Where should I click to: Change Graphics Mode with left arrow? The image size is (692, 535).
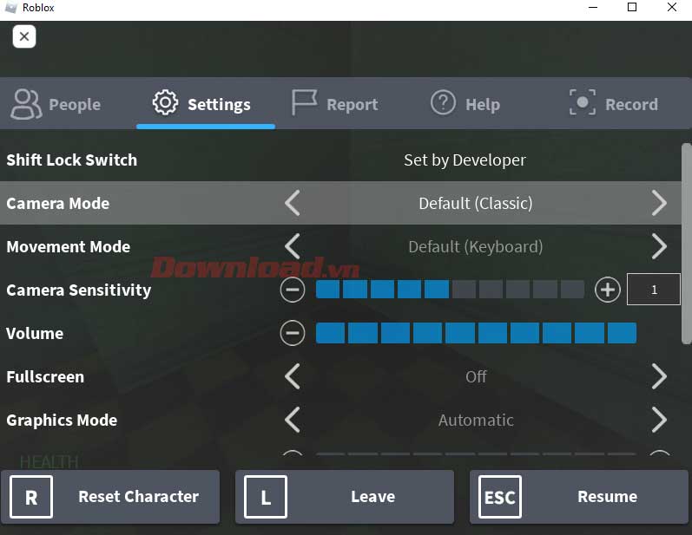coord(293,420)
